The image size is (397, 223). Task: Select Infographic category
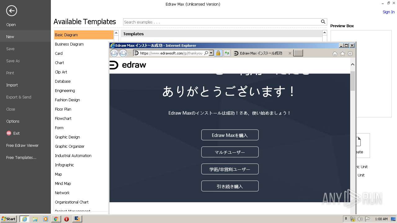(64, 165)
